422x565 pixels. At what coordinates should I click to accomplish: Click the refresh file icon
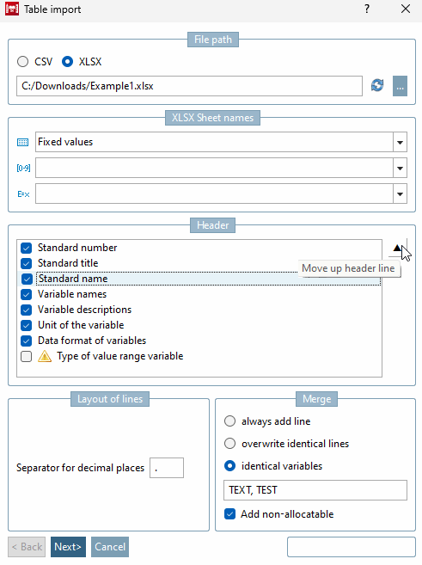(377, 86)
